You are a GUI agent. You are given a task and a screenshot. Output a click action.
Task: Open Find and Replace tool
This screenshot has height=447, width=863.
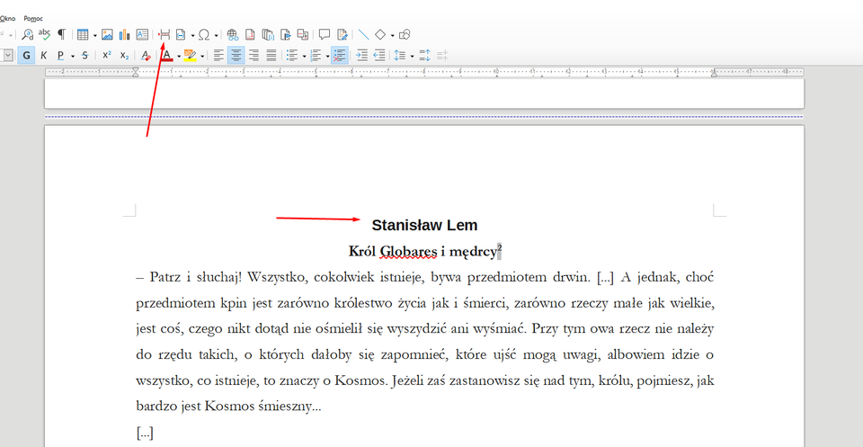coord(28,35)
